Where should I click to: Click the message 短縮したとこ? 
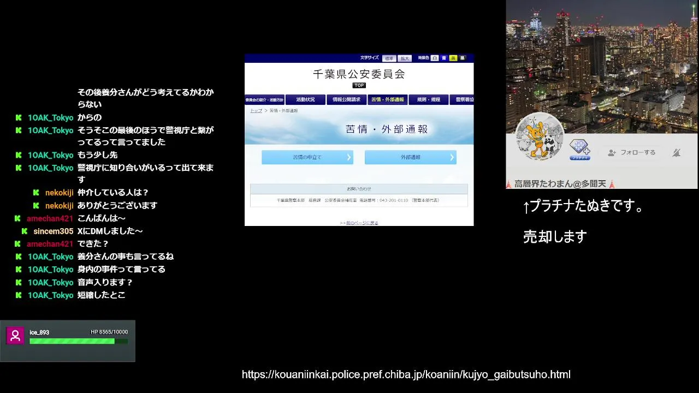click(x=101, y=295)
